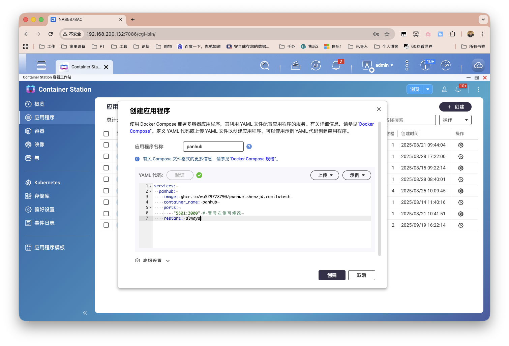Viewport: 509px width, 346px height.
Task: Check the checkbox on the last application row
Action: pos(106,225)
